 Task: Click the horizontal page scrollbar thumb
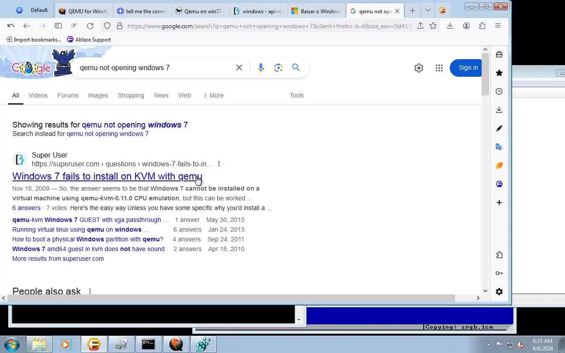(x=231, y=298)
